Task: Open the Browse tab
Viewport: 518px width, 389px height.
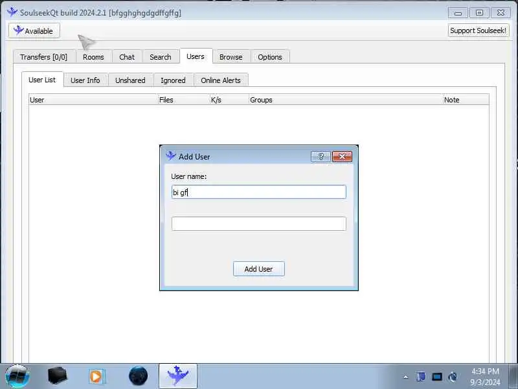Action: pyautogui.click(x=231, y=57)
